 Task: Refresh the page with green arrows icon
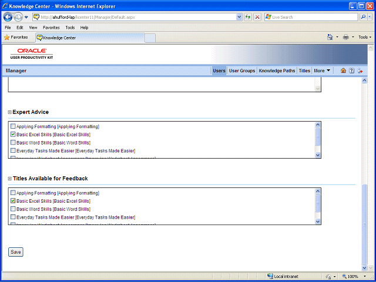[x=248, y=17]
